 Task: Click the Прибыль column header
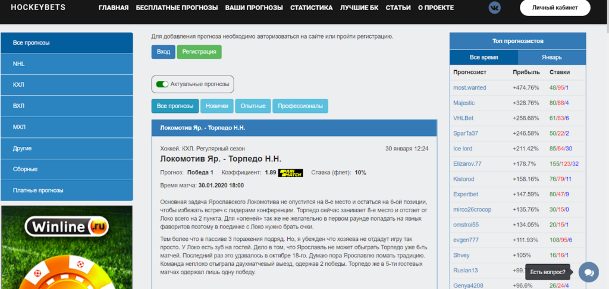click(x=526, y=73)
